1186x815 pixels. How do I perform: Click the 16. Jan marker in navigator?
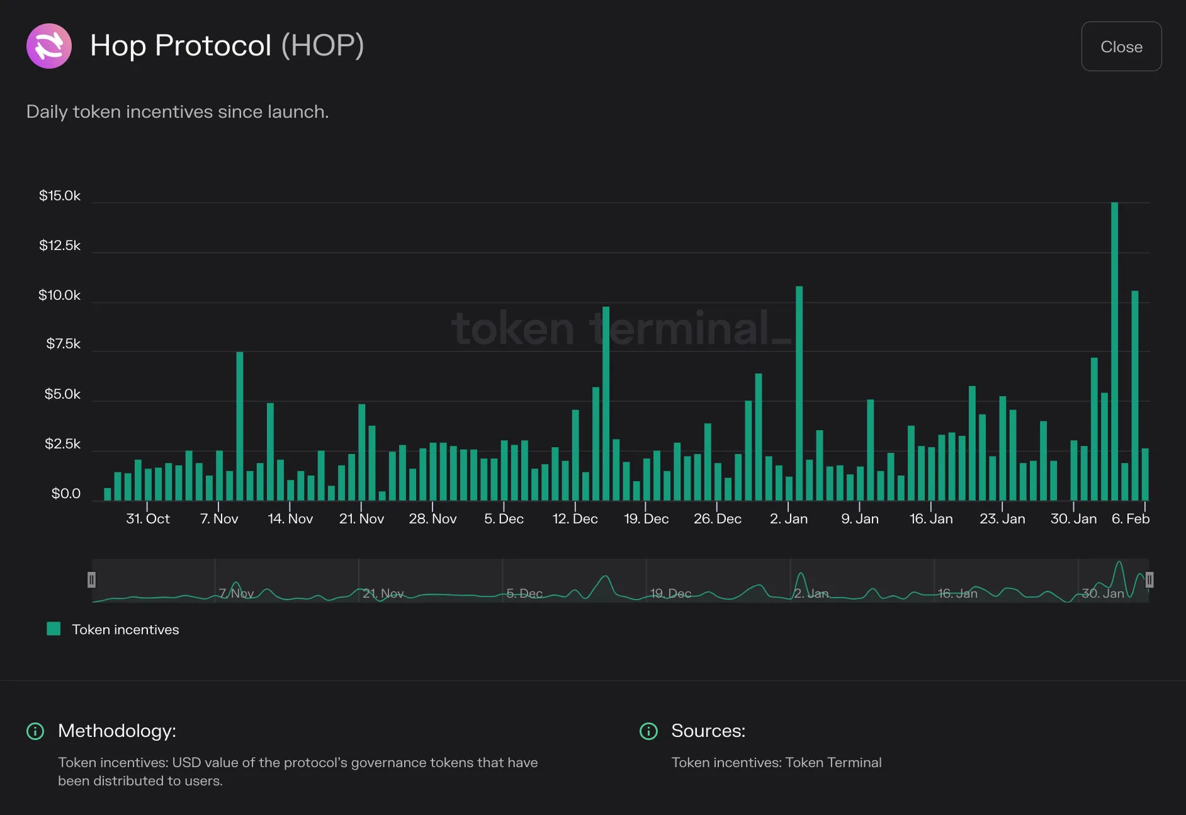(x=957, y=594)
